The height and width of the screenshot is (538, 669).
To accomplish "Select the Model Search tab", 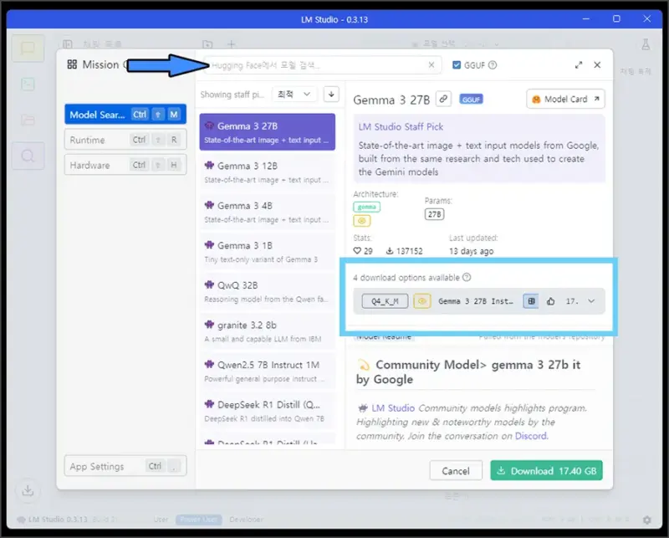I will (125, 115).
